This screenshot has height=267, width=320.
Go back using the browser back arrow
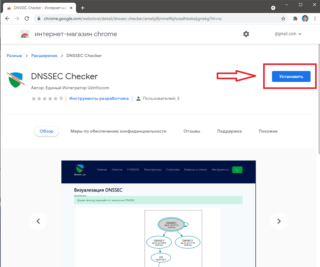[7, 19]
